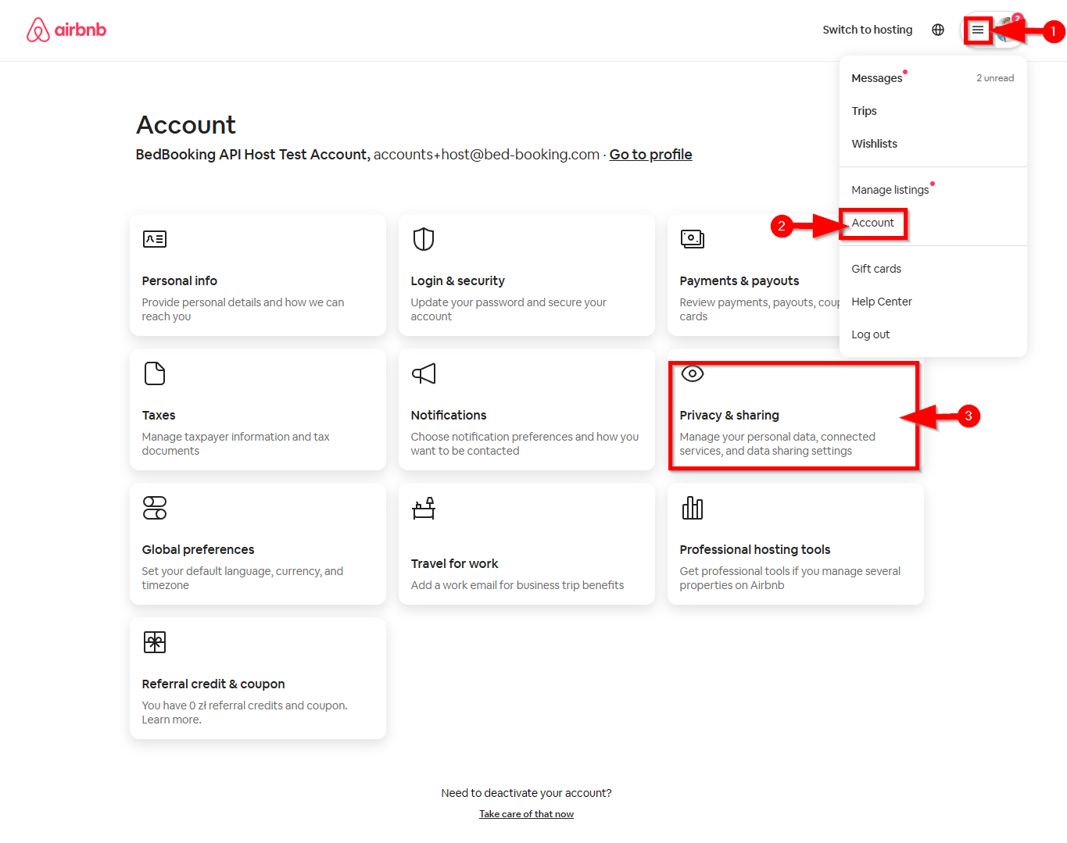The width and height of the screenshot is (1067, 843).
Task: Click the Travel for work desk icon
Action: (424, 508)
